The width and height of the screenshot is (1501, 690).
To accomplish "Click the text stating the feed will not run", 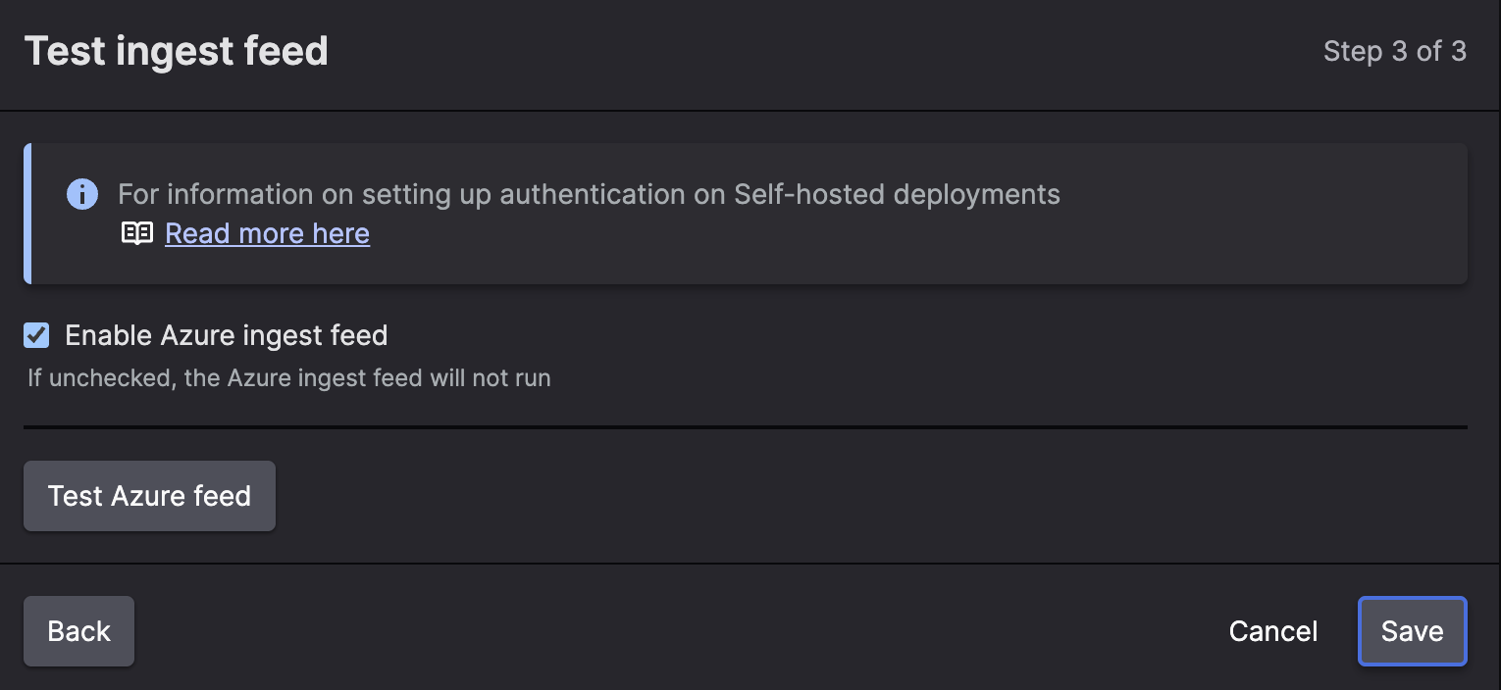I will (x=289, y=377).
